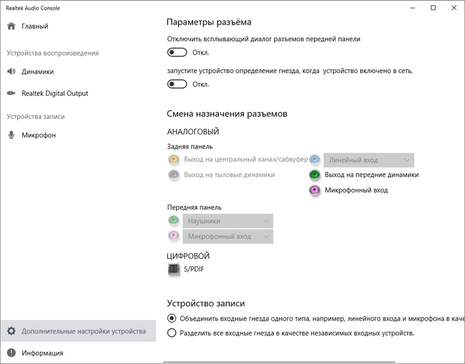Expand the Наушники front panel dropdown
This screenshot has height=364, width=465.
point(228,221)
